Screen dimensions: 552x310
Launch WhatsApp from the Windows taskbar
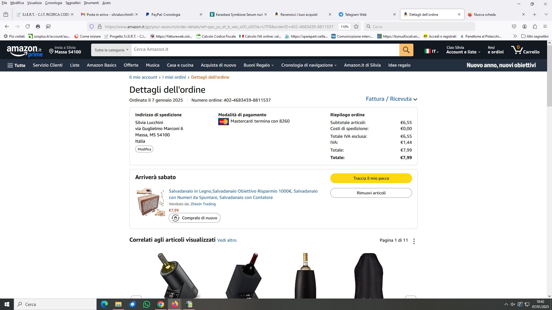[147, 304]
